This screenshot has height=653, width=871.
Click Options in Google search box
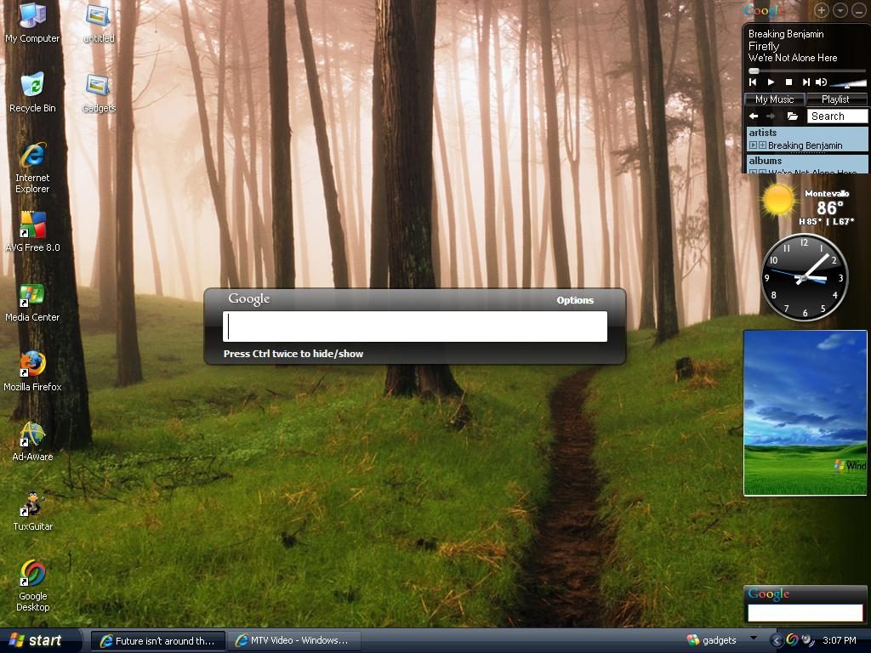pos(575,300)
